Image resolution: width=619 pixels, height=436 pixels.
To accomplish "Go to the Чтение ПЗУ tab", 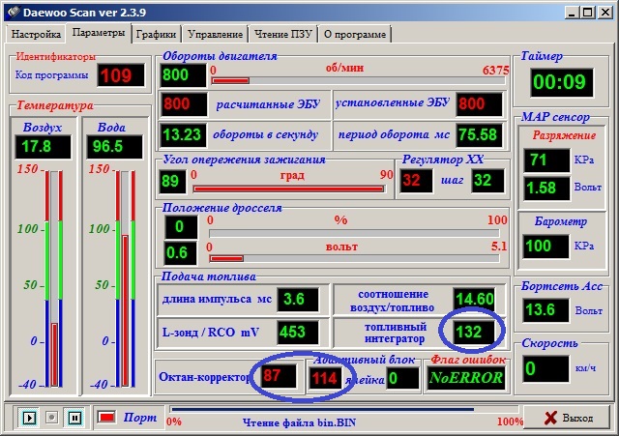I will 282,34.
